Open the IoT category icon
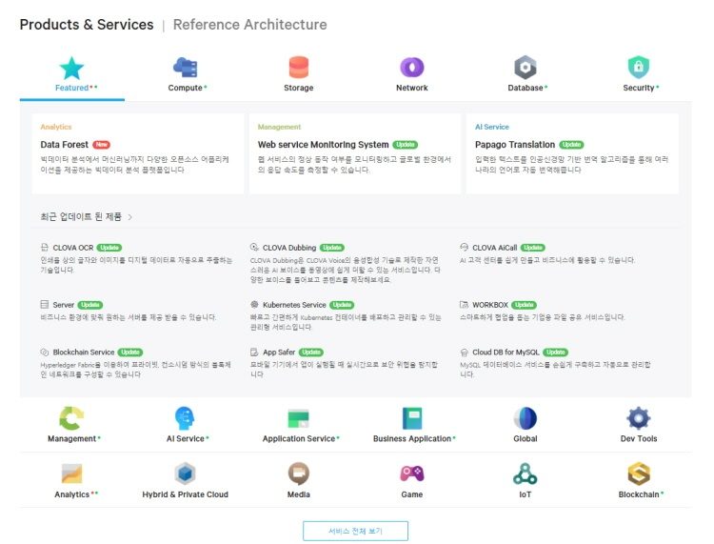This screenshot has height=544, width=714. pyautogui.click(x=525, y=473)
